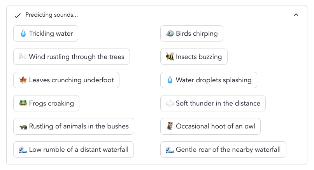Collapse the Predicting sounds panel chevron
314x170 pixels.
pos(296,15)
